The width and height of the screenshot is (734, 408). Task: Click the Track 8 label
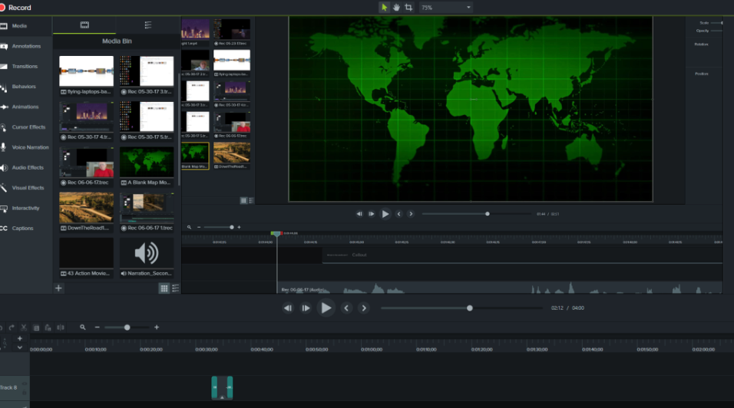click(8, 387)
